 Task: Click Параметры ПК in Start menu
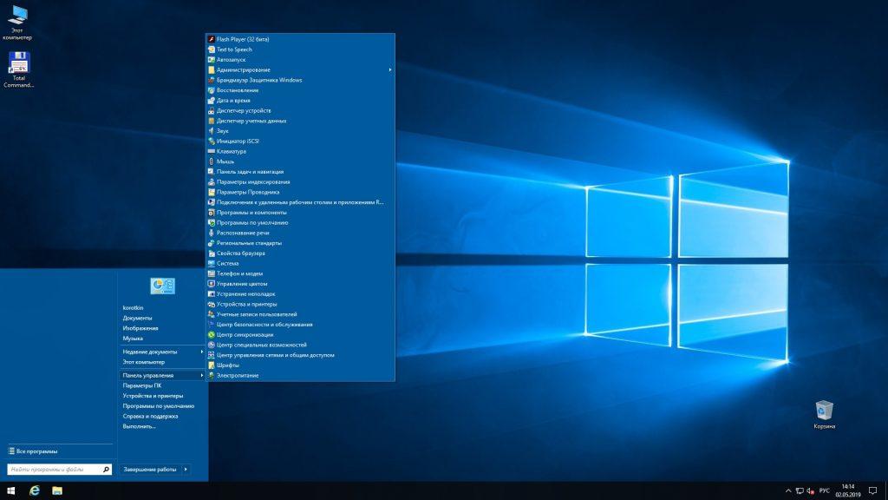tap(141, 385)
